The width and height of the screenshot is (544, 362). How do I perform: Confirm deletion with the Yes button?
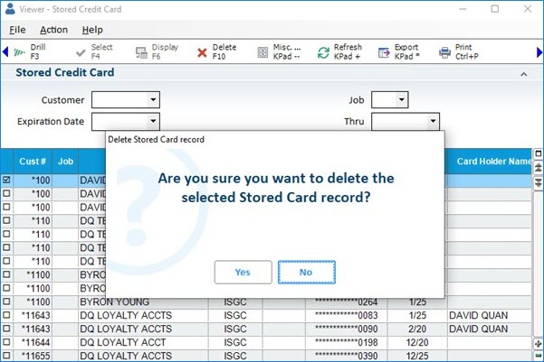pyautogui.click(x=243, y=272)
